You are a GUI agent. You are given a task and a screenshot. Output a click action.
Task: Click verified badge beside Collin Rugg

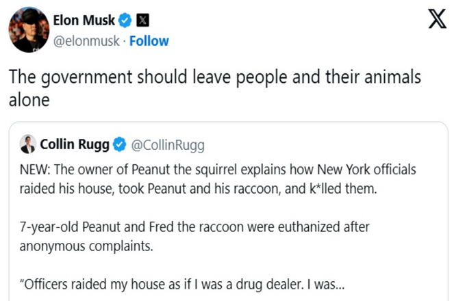[x=120, y=144]
